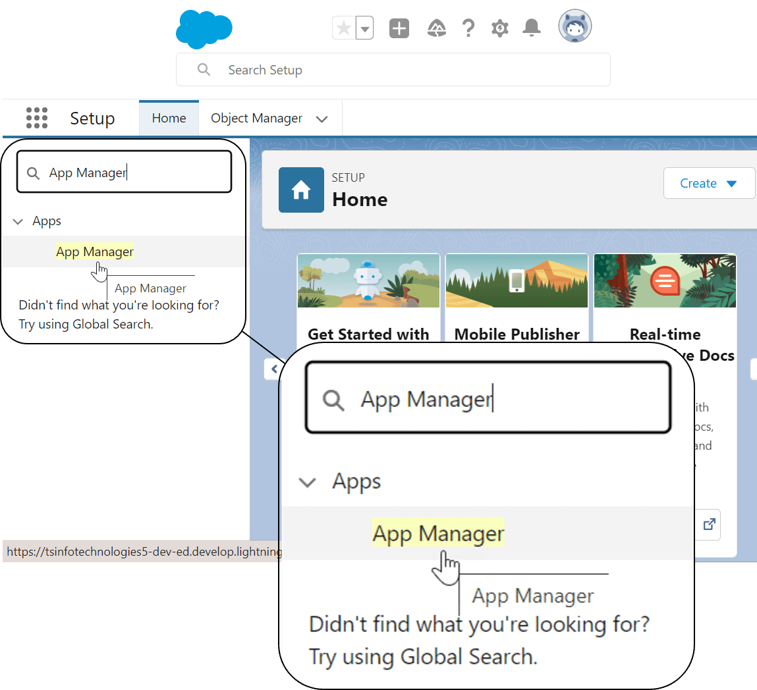This screenshot has height=690, width=757.
Task: Select the Object Manager tab
Action: (x=256, y=119)
